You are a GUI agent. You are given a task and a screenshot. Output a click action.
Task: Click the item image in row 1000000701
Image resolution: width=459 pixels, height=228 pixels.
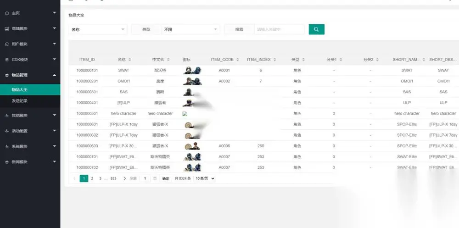192,157
